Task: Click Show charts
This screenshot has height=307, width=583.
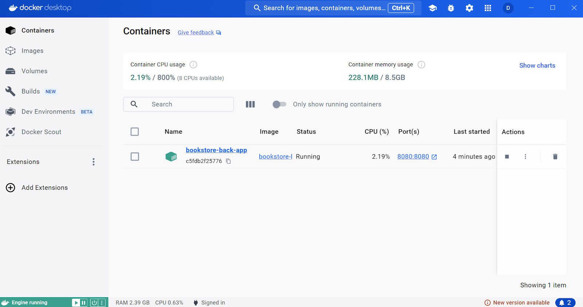Action: [x=537, y=66]
